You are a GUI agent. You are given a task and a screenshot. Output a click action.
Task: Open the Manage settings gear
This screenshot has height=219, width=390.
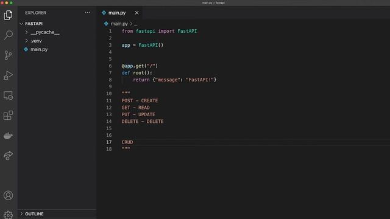tap(8, 215)
